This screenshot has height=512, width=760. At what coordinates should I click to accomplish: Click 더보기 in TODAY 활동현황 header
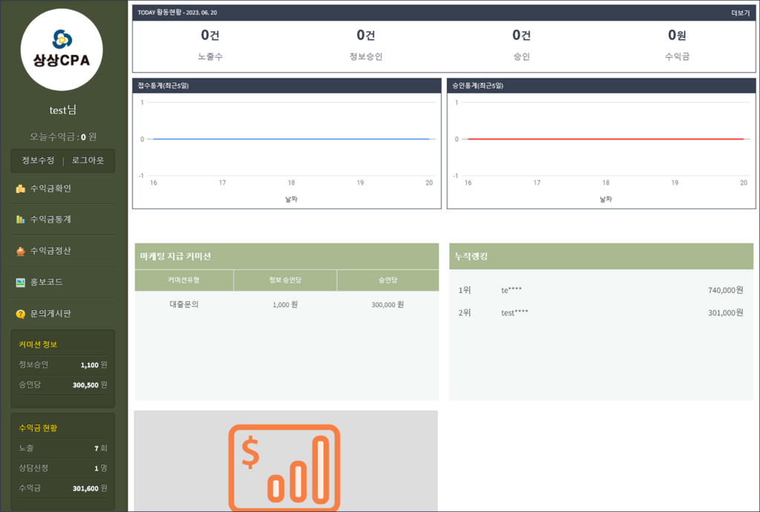(739, 13)
